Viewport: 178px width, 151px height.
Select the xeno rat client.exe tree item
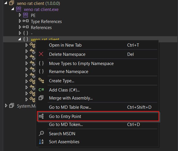[x=42, y=9]
